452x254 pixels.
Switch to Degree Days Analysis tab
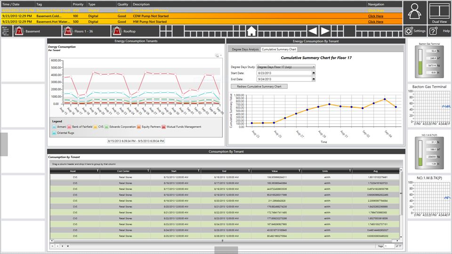tap(245, 49)
